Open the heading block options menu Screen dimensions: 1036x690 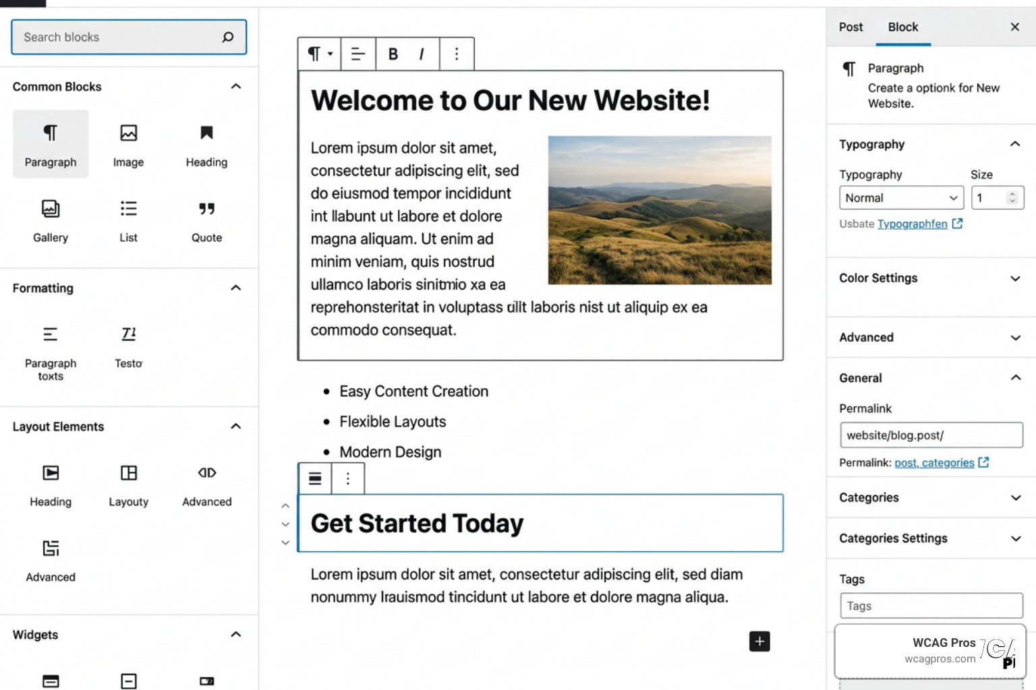click(348, 478)
